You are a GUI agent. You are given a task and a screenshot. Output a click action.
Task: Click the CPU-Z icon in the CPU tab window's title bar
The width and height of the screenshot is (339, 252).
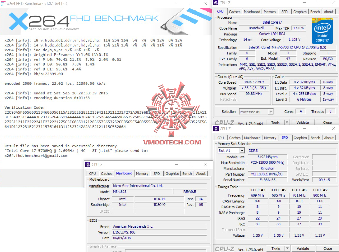pos(216,3)
